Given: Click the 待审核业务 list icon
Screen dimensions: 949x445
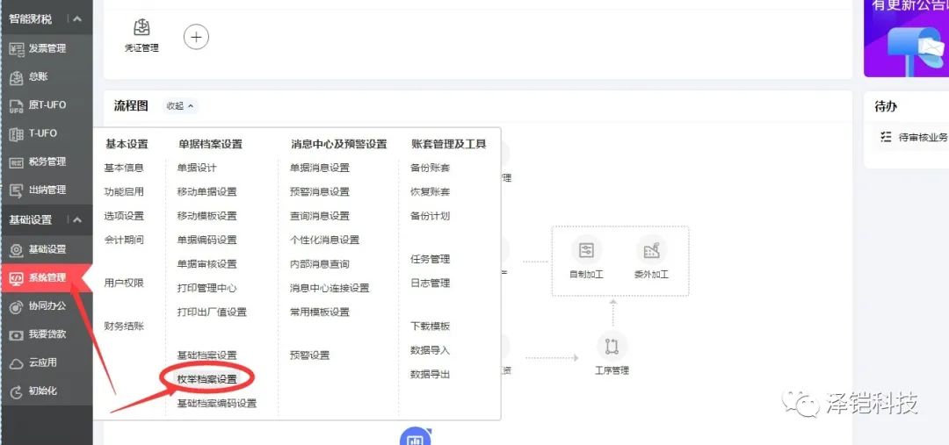Looking at the screenshot, I should pyautogui.click(x=886, y=137).
